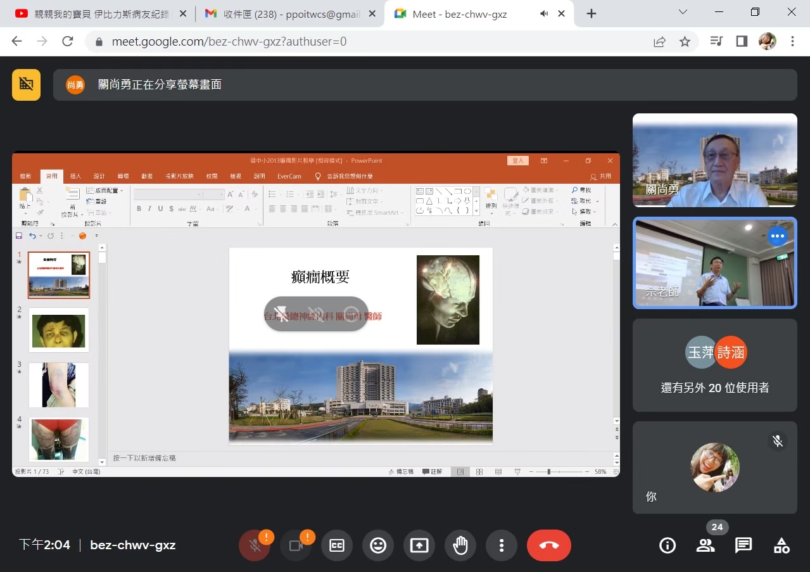Open 圖案填滿 shape fill dropdown

click(x=541, y=190)
